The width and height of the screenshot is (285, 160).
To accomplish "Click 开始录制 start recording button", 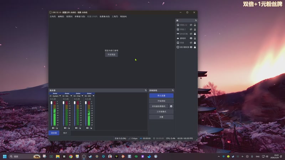I will 161,101.
